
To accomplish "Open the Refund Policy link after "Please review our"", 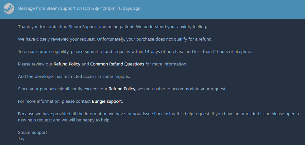I will (x=67, y=64).
